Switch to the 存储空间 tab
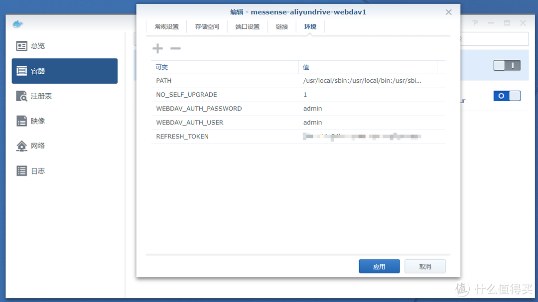 pos(207,27)
